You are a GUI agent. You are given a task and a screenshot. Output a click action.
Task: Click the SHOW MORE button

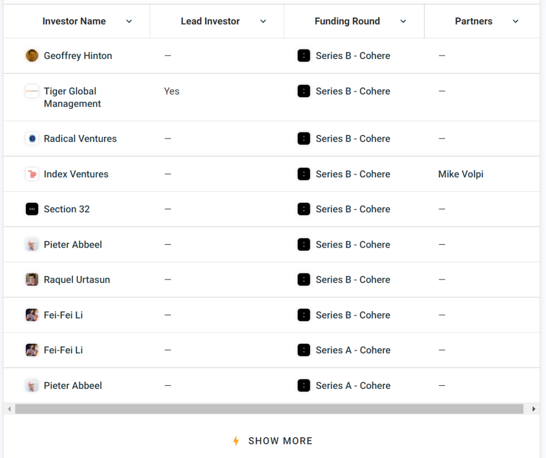273,441
